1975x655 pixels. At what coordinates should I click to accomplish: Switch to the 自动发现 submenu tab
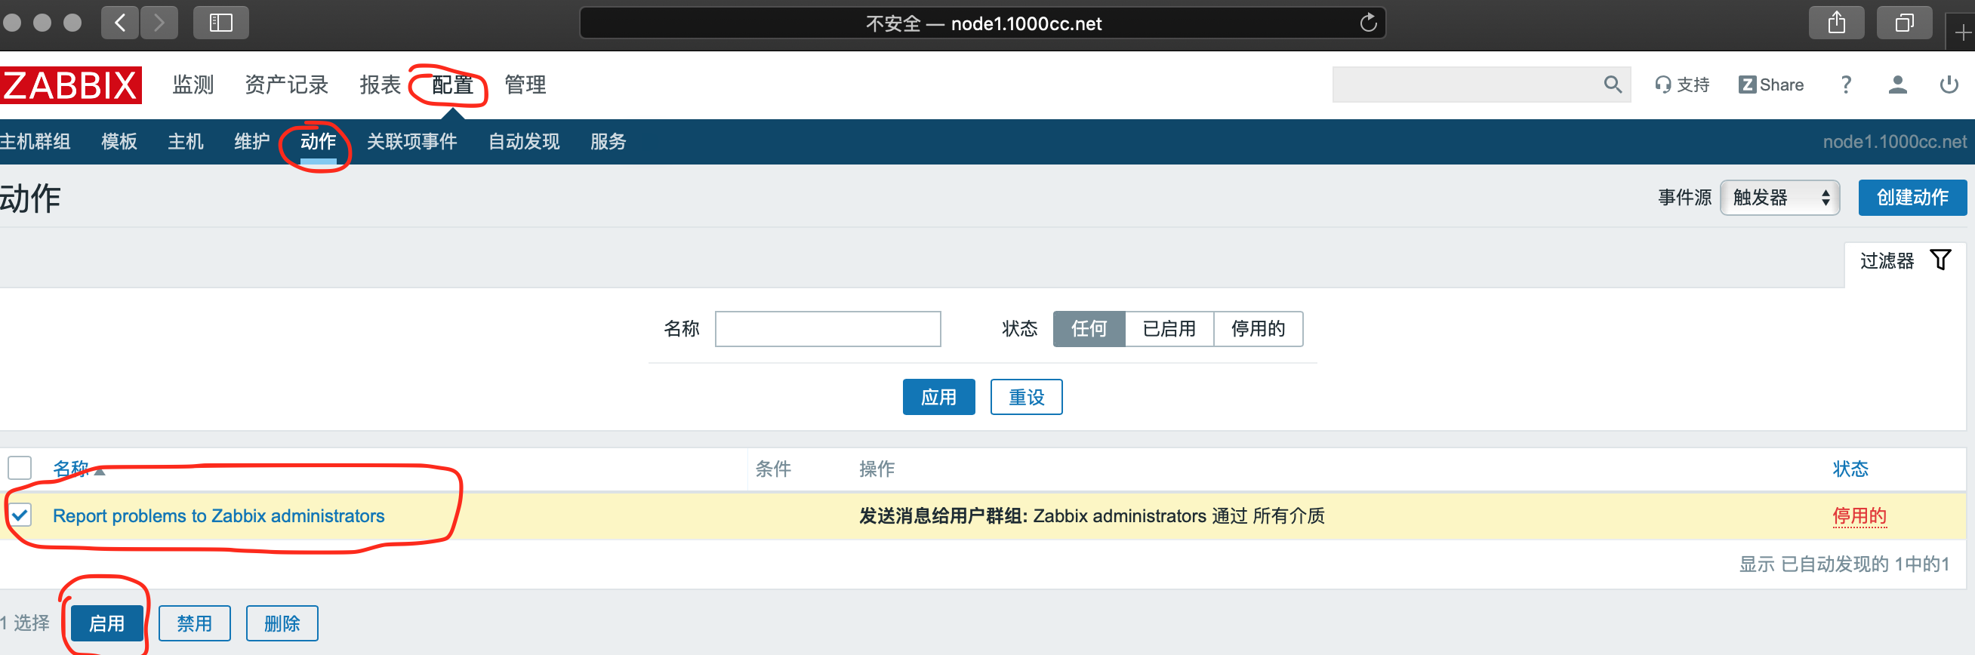coord(524,142)
